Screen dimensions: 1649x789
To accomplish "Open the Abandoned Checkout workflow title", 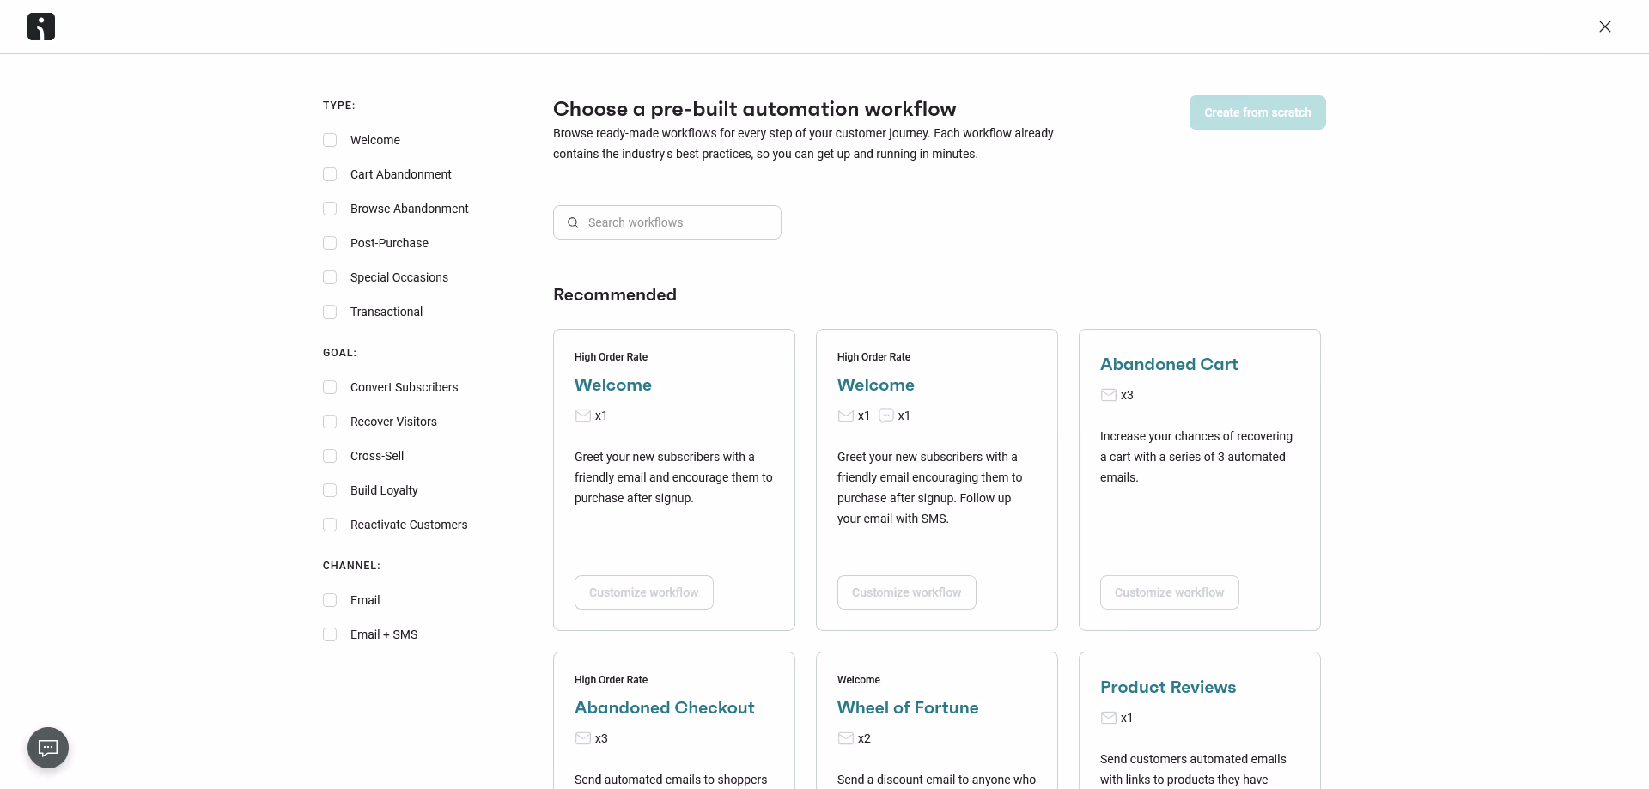I will [665, 707].
